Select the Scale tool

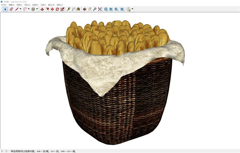pos(62,9)
